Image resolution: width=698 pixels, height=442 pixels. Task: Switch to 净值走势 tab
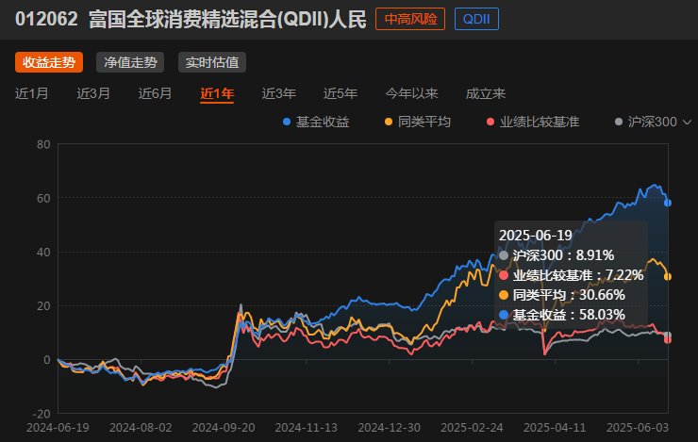[x=130, y=62]
